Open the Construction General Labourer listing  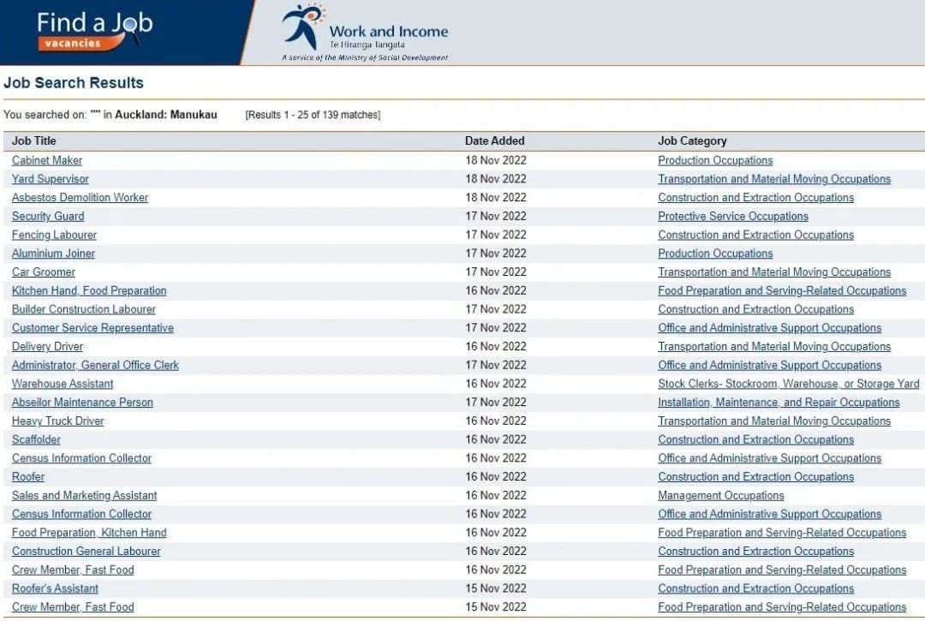[x=87, y=552]
